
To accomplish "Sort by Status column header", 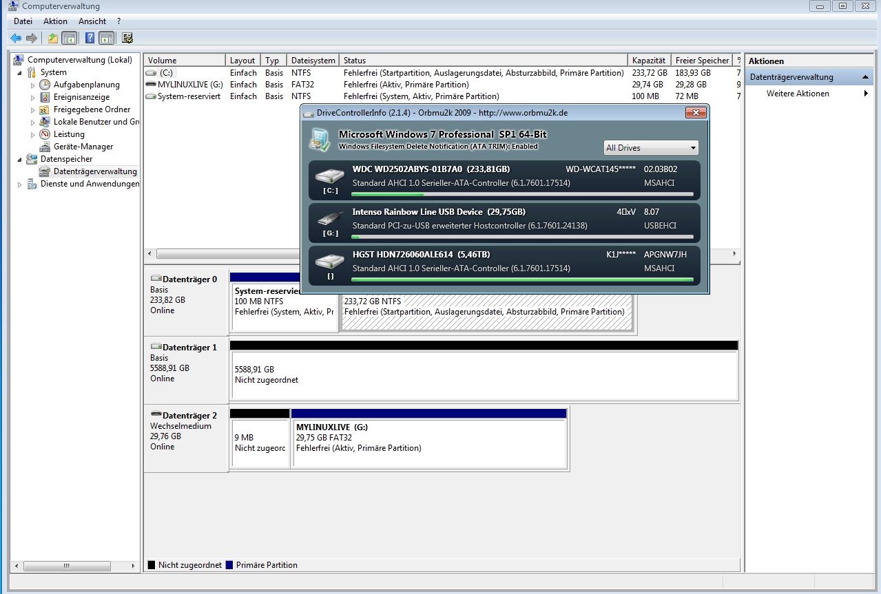I will tap(484, 61).
